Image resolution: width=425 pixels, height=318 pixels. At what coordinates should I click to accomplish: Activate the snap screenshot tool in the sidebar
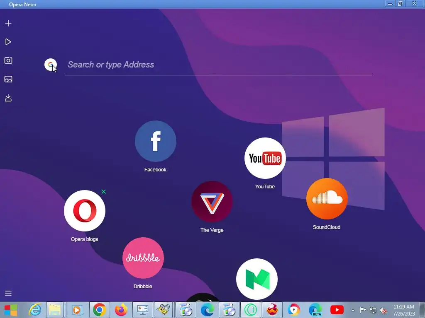coord(8,60)
